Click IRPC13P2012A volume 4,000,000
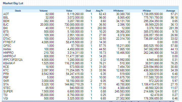Screen dimensions: 182x102 [x=48, y=60]
